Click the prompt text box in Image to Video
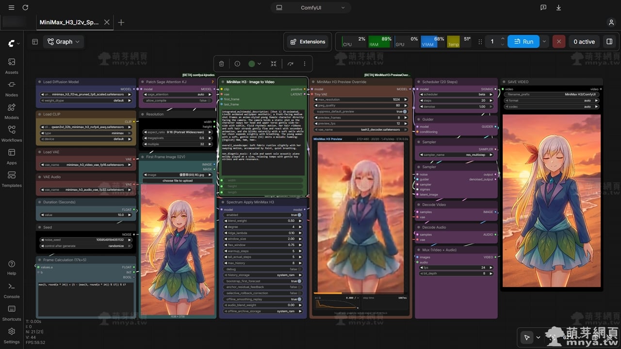621x349 pixels. (x=262, y=142)
